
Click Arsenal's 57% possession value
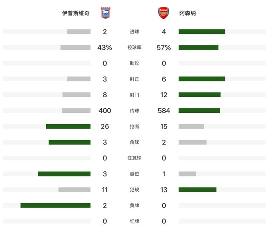click(x=164, y=47)
